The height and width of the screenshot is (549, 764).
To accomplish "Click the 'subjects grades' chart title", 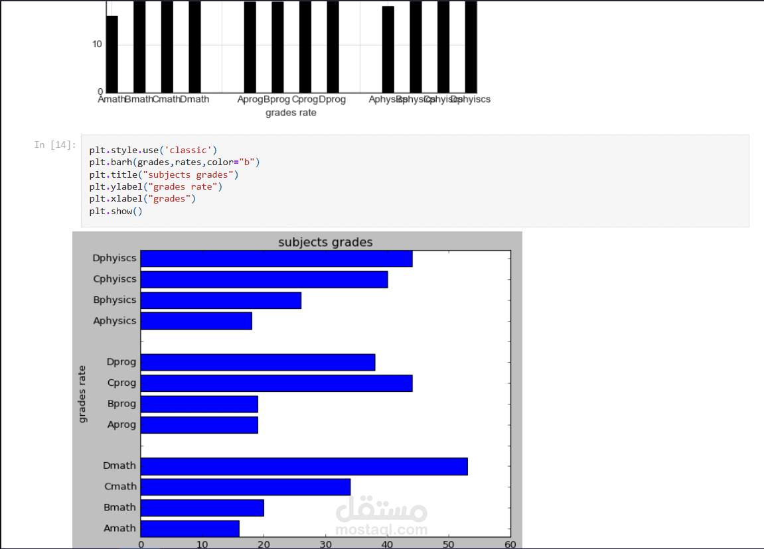I will tap(325, 242).
